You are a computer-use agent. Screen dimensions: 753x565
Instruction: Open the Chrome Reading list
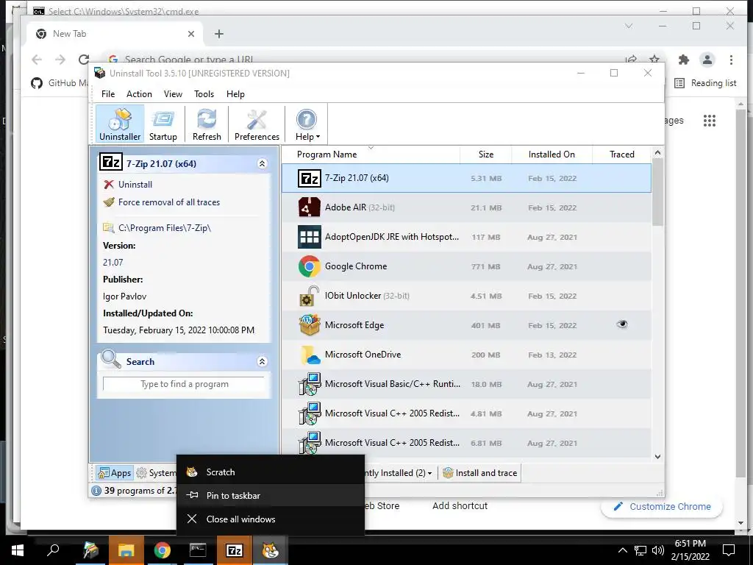coord(705,83)
